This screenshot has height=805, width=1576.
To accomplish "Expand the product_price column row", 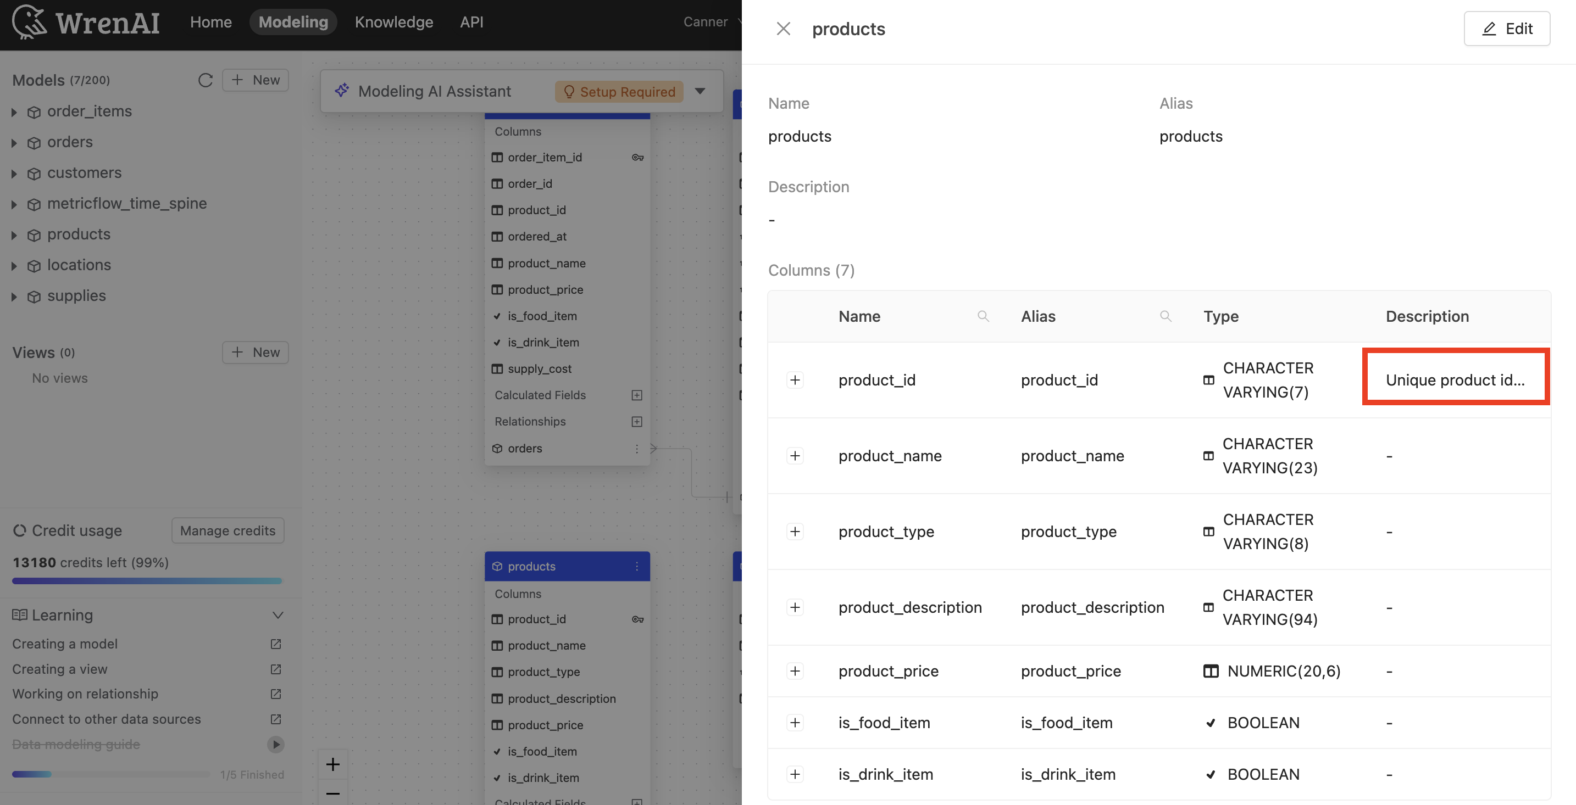I will (795, 671).
